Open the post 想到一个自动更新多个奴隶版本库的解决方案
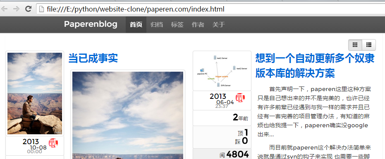 pyautogui.click(x=315, y=65)
